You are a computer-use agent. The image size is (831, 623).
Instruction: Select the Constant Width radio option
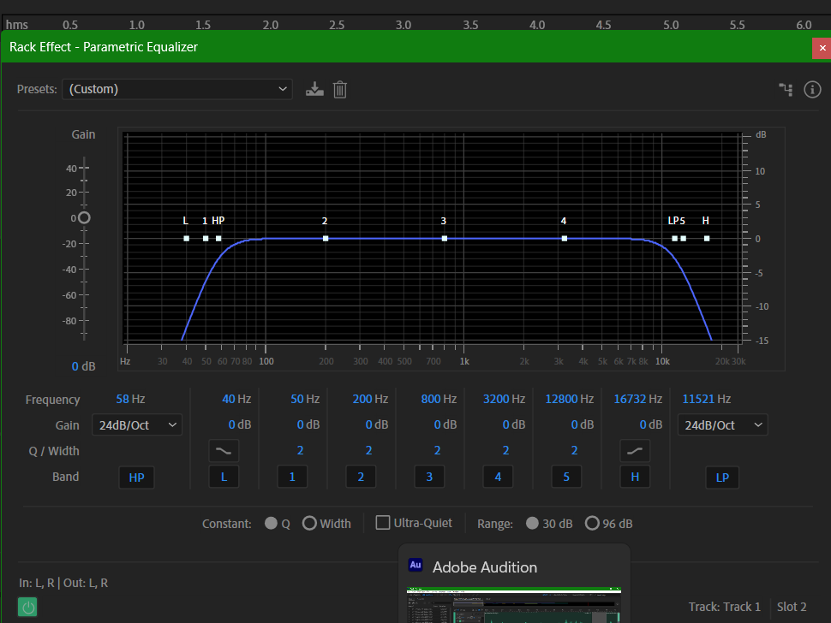coord(309,524)
